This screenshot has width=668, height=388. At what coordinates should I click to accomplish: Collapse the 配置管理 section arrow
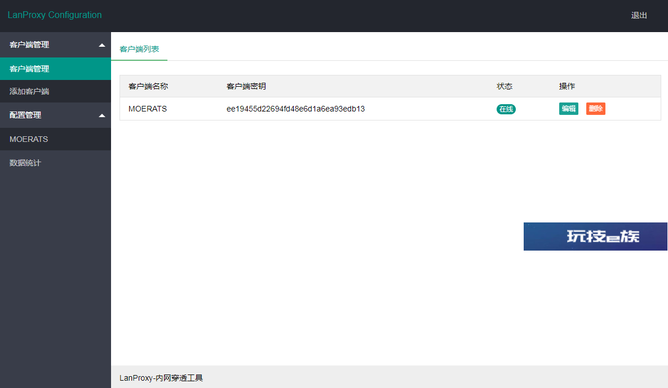point(102,115)
